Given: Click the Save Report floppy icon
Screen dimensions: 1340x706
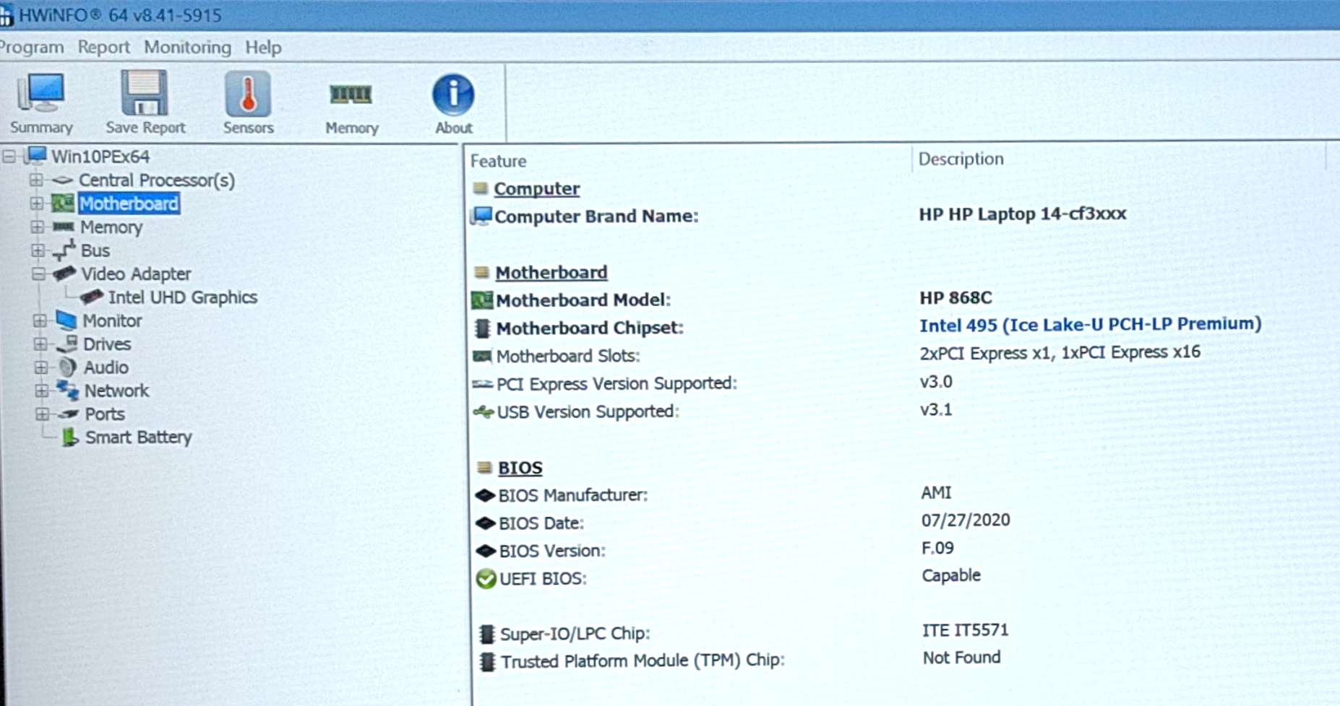Looking at the screenshot, I should tap(145, 93).
